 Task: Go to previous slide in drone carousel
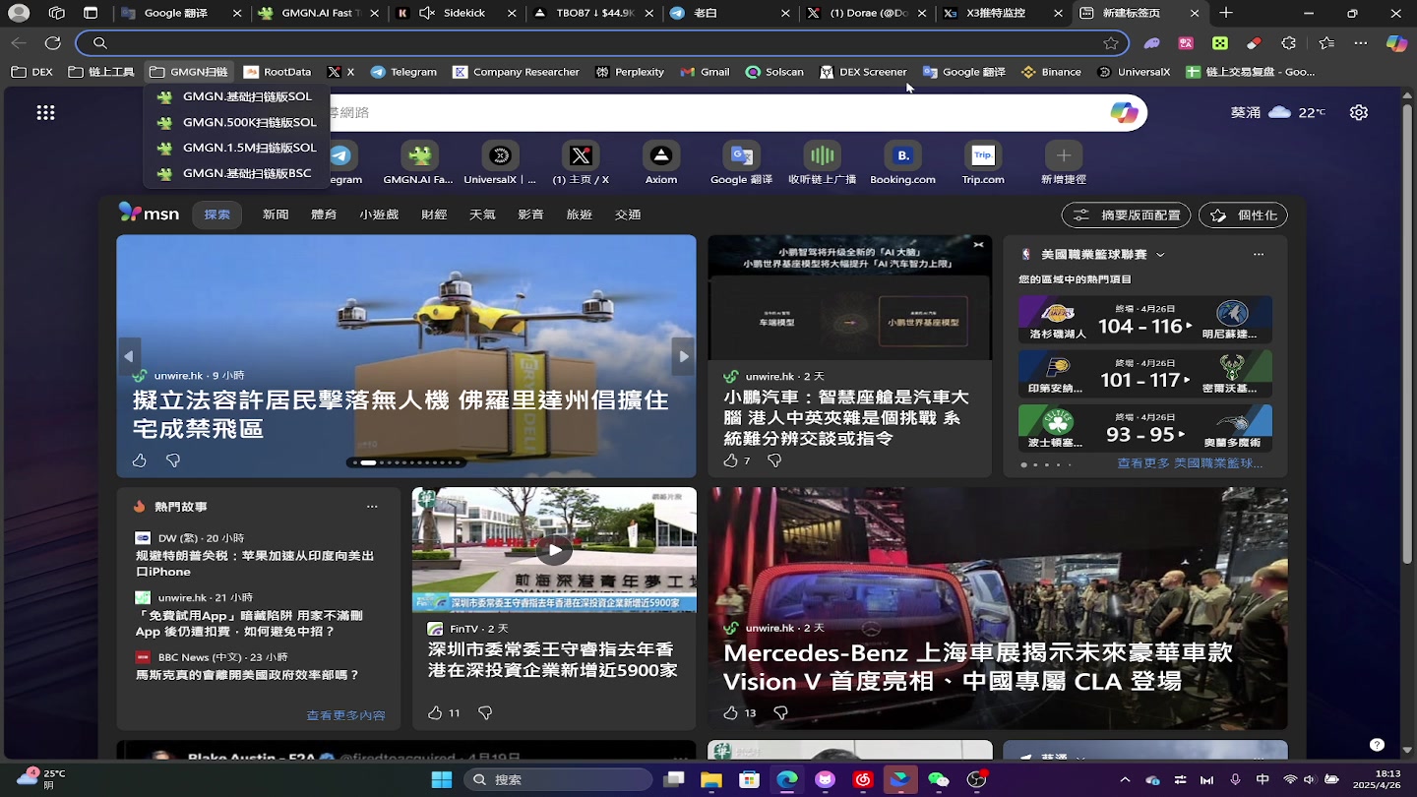(129, 356)
